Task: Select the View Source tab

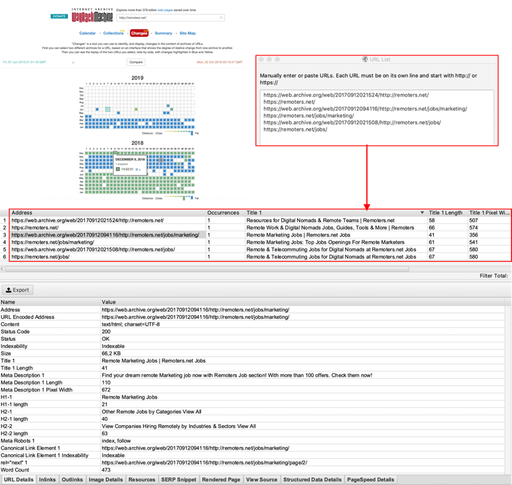Action: [261, 479]
